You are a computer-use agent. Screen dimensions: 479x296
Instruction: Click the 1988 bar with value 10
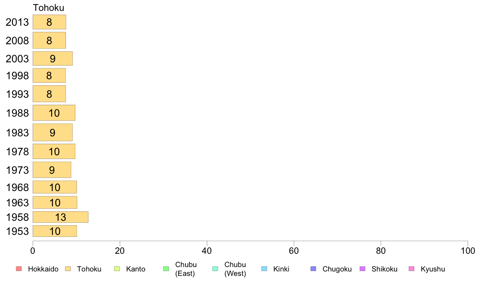click(x=54, y=113)
